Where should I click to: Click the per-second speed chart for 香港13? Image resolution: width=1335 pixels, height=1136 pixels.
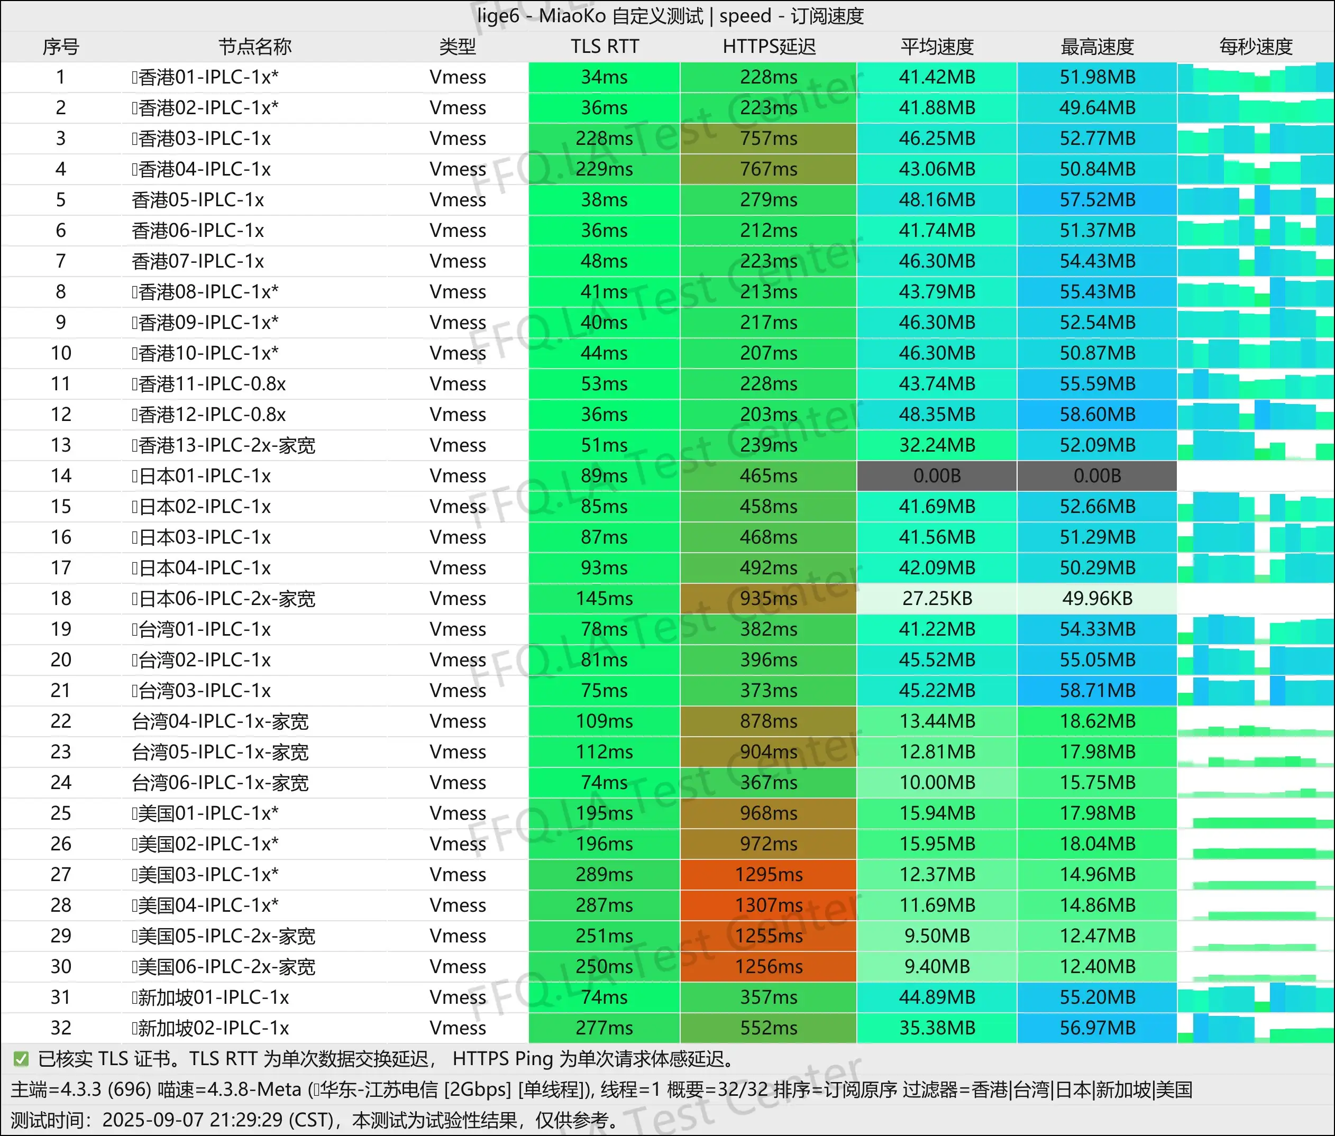1256,445
